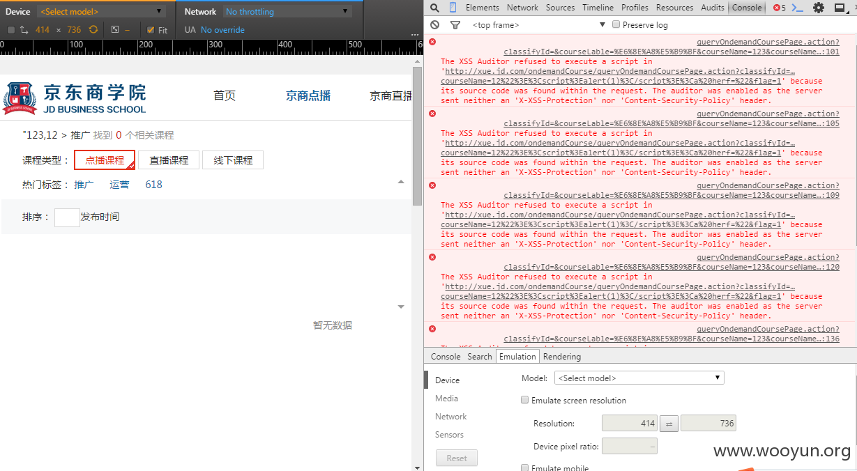Image resolution: width=857 pixels, height=471 pixels.
Task: Select the Console panel tab at top
Action: click(x=747, y=8)
